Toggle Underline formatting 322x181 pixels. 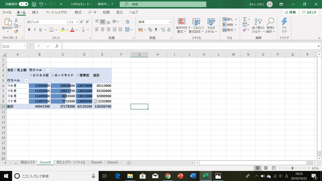(x=41, y=29)
